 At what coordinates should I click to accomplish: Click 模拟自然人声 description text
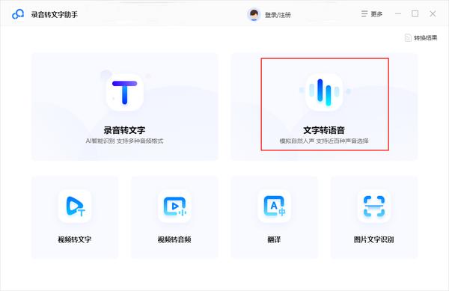point(297,141)
